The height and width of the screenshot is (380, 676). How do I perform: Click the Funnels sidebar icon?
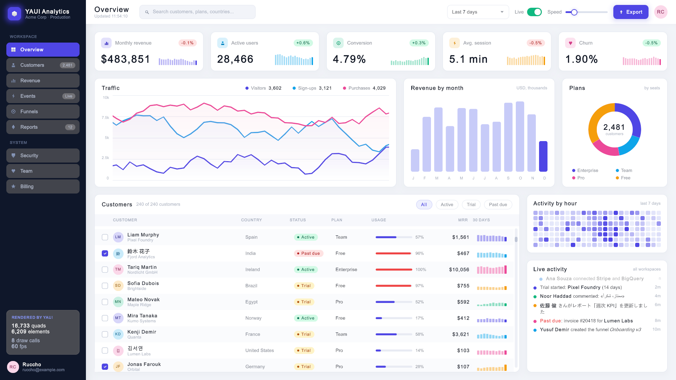pyautogui.click(x=13, y=112)
